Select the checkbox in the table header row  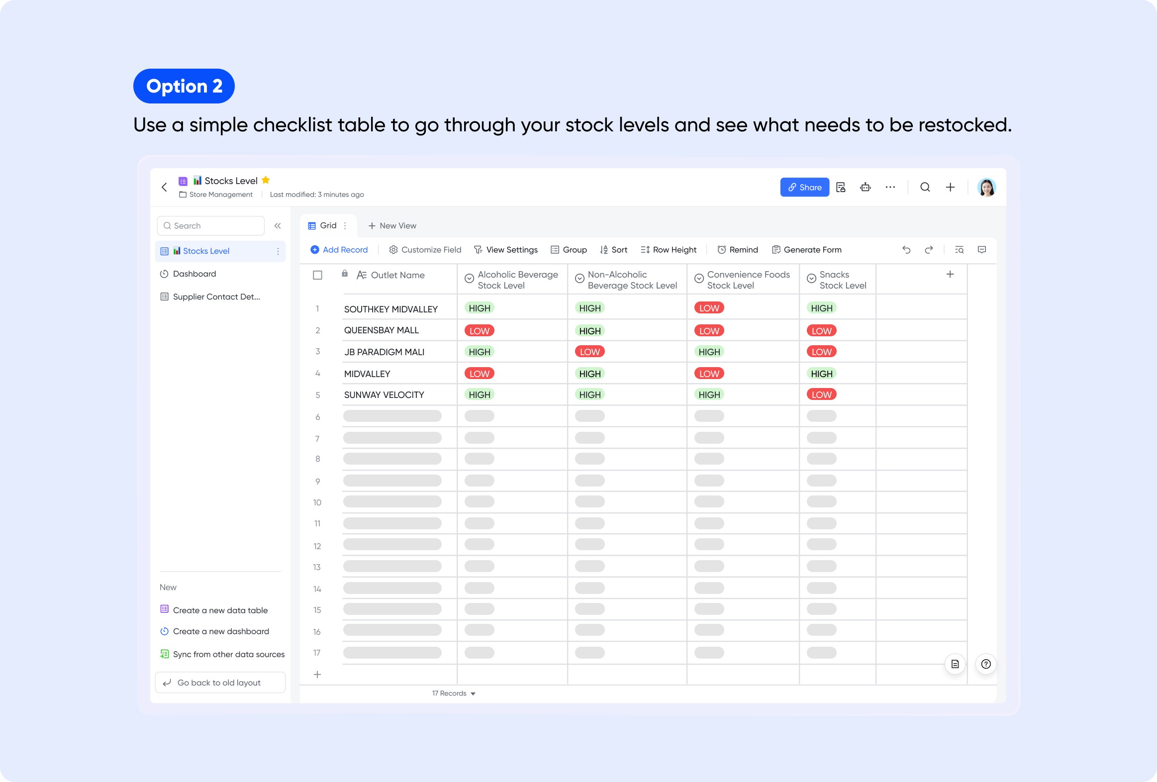(317, 275)
